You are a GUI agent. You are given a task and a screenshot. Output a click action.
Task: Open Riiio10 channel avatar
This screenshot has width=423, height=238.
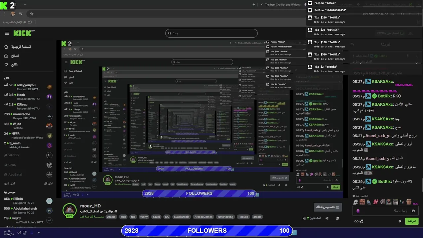tap(49, 201)
